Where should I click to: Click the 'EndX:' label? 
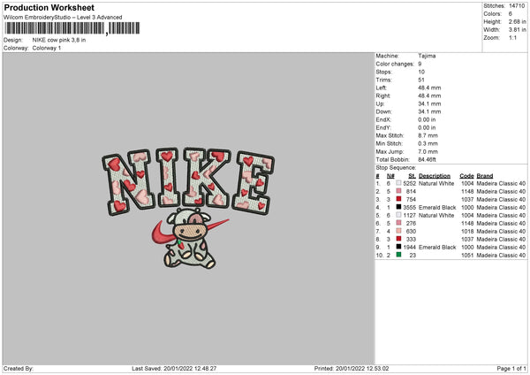383,119
